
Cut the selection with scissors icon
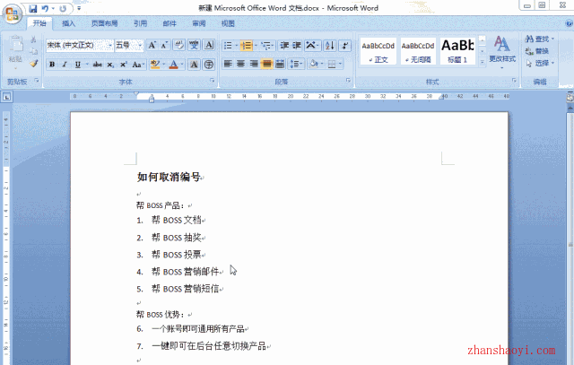point(33,39)
